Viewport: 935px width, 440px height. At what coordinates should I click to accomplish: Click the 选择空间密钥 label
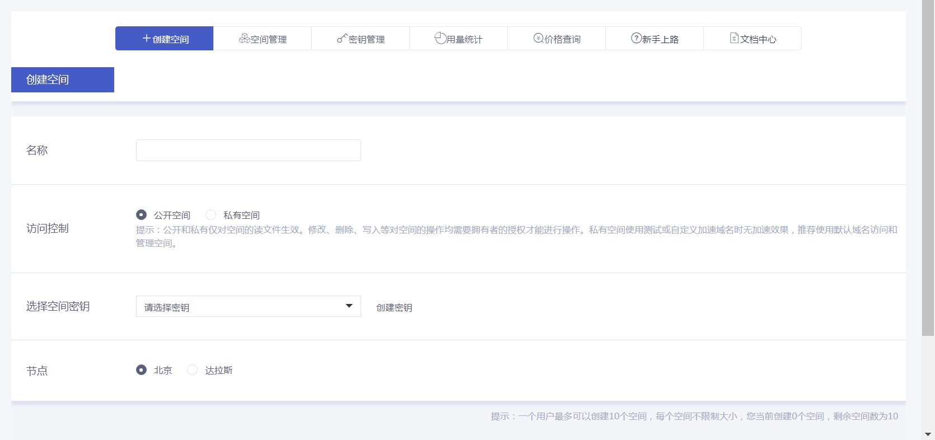point(58,306)
